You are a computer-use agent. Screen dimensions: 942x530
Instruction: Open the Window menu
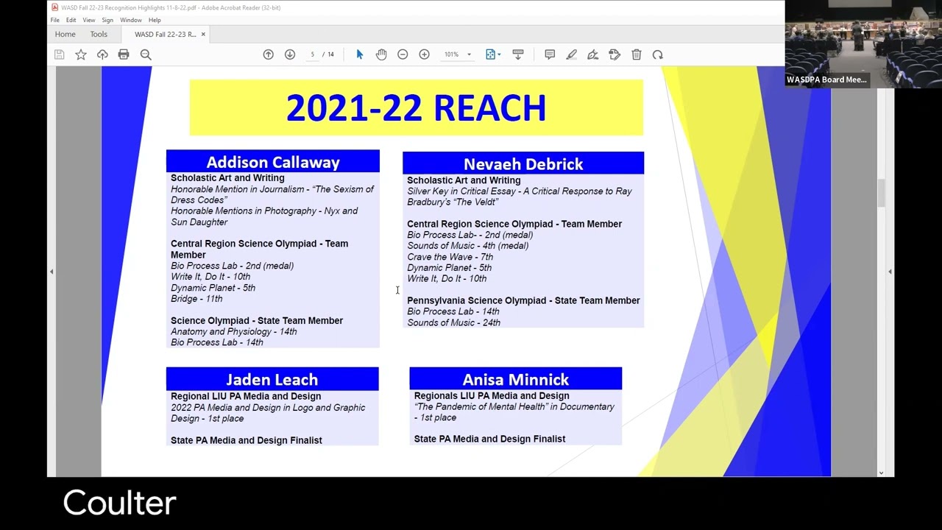[x=131, y=20]
